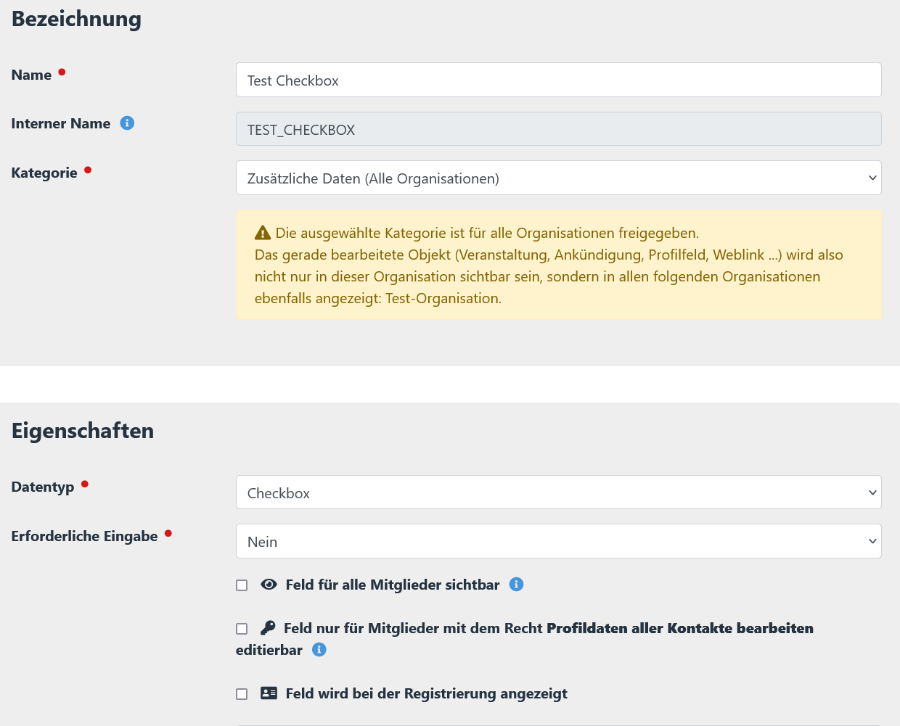
Task: Click the key icon for edit rights
Action: coord(268,628)
